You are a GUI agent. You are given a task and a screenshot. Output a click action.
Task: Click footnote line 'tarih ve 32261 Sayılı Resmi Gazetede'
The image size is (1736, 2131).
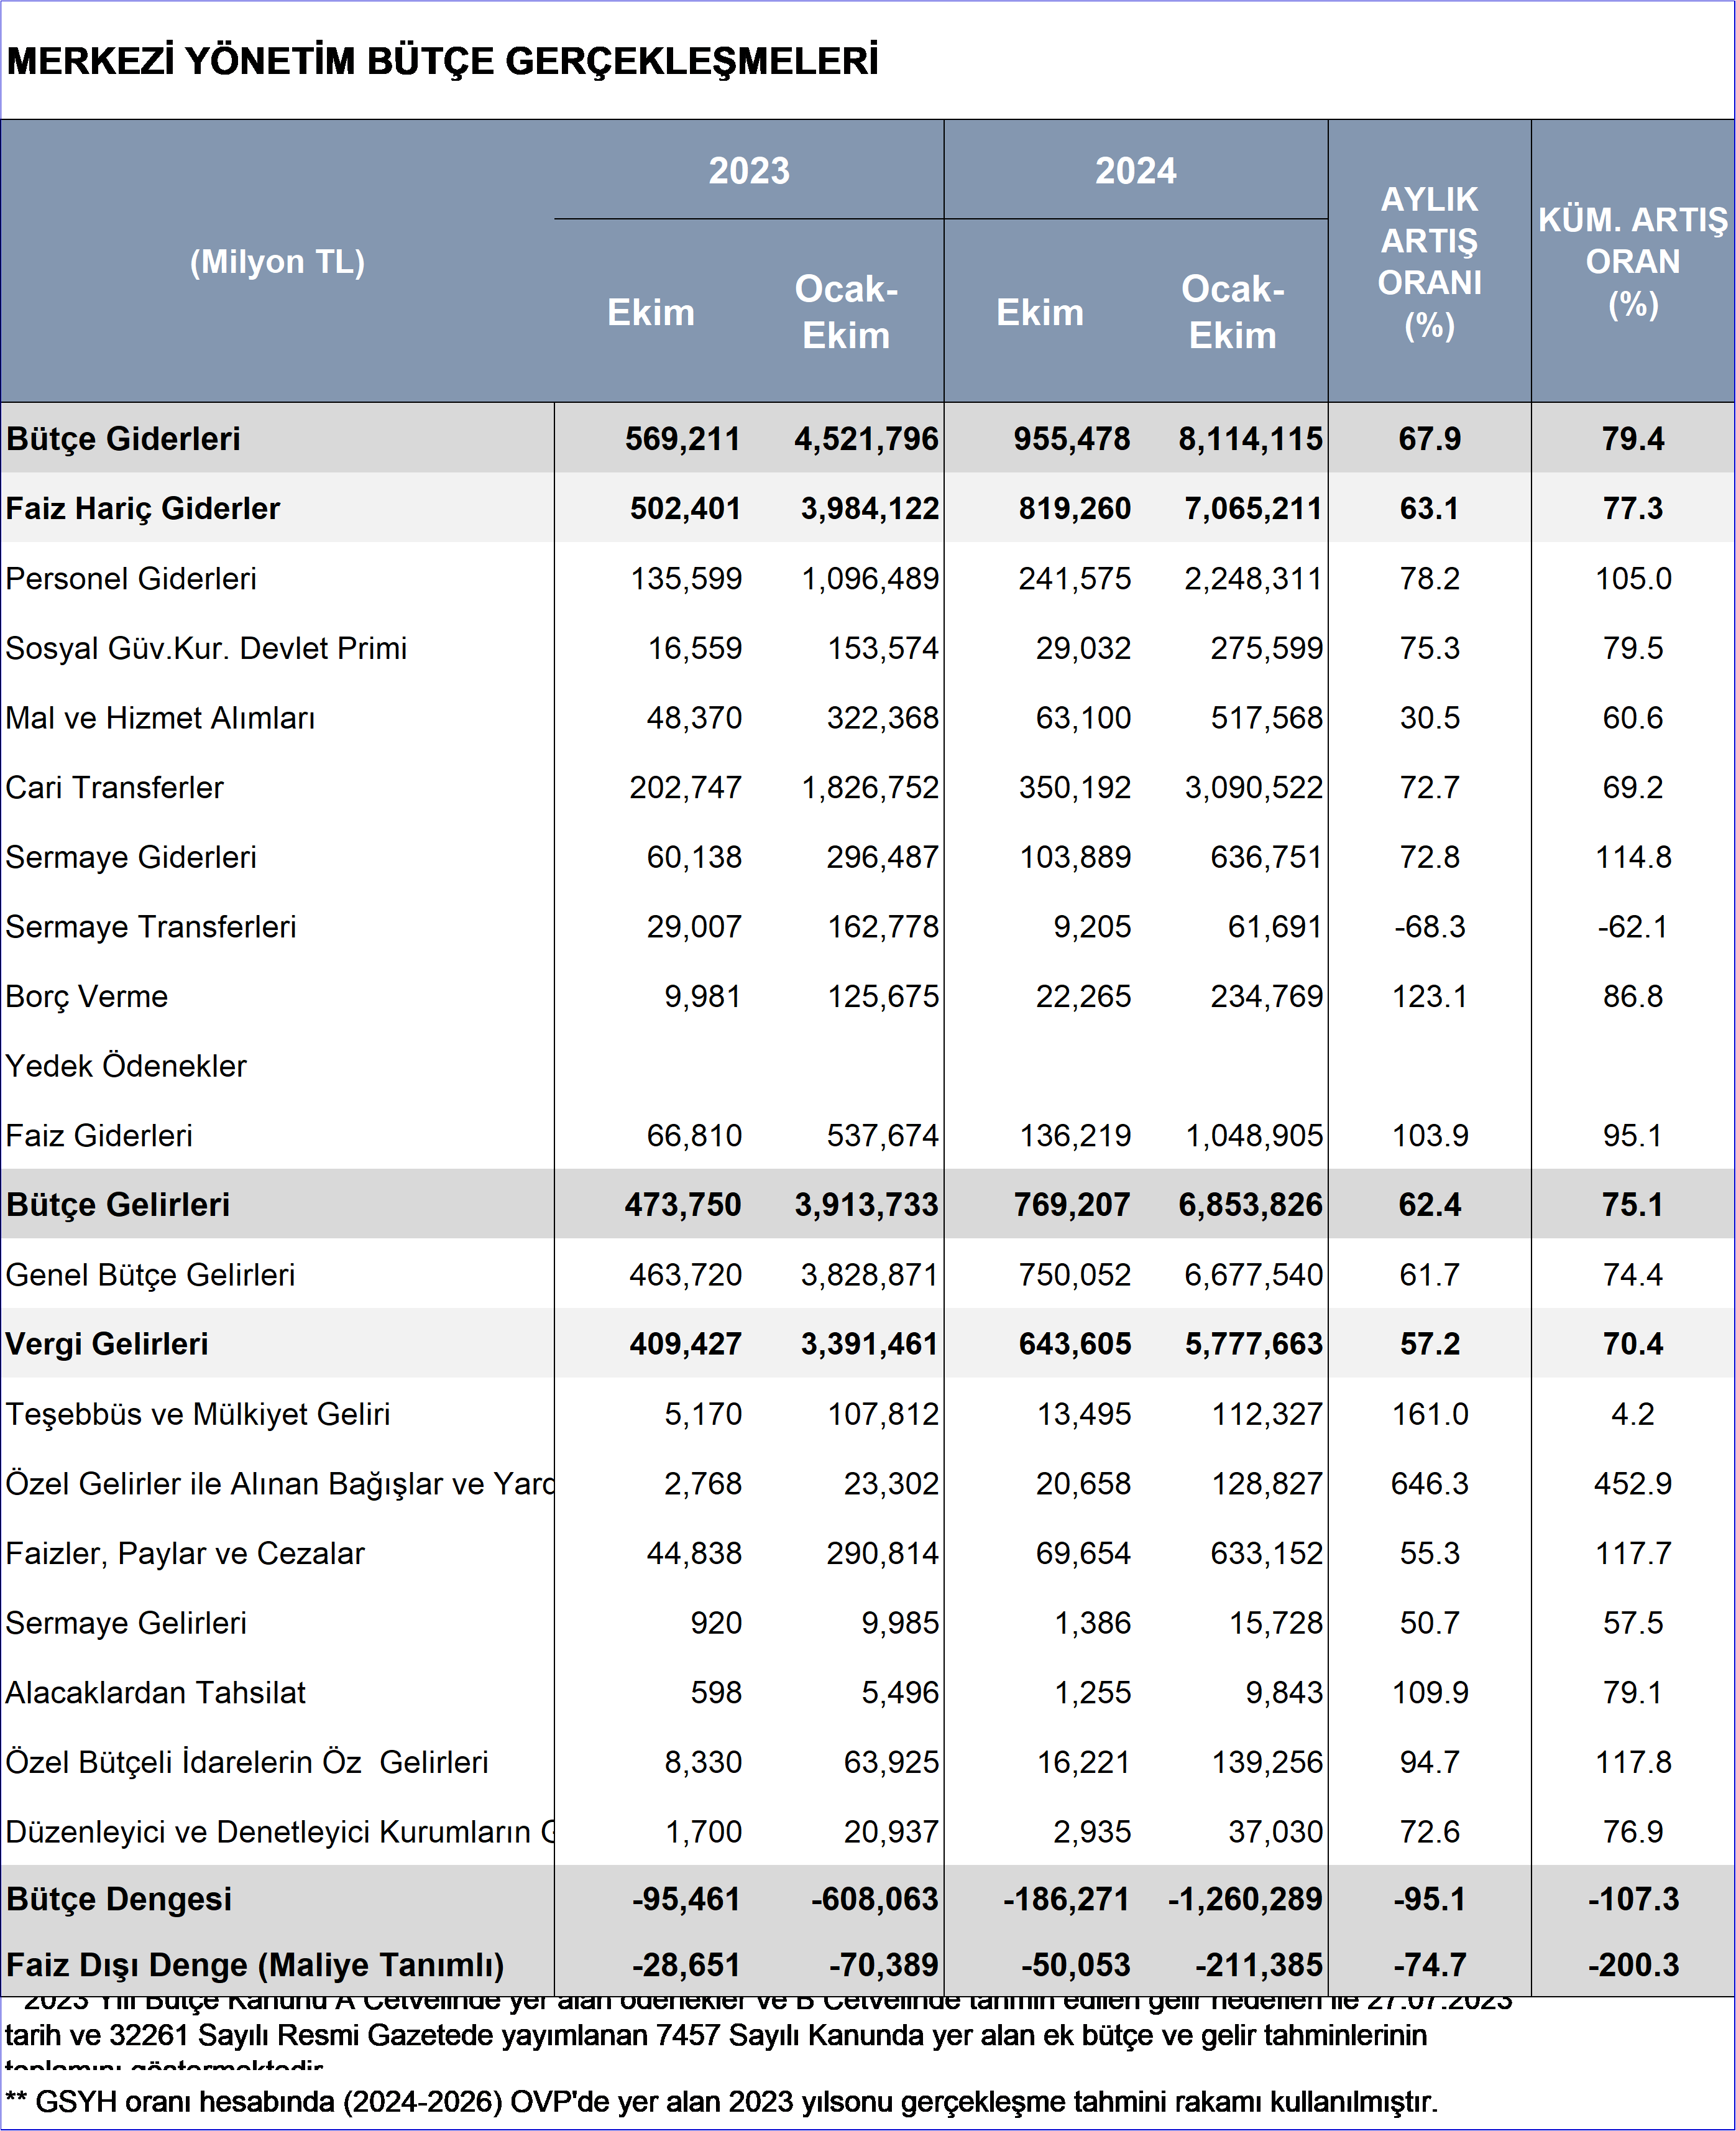point(715,2035)
